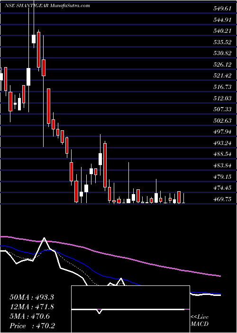Viewport: 237px width, 333px height.
Task: Click the 535.52 price level label
Action: pos(222,42)
